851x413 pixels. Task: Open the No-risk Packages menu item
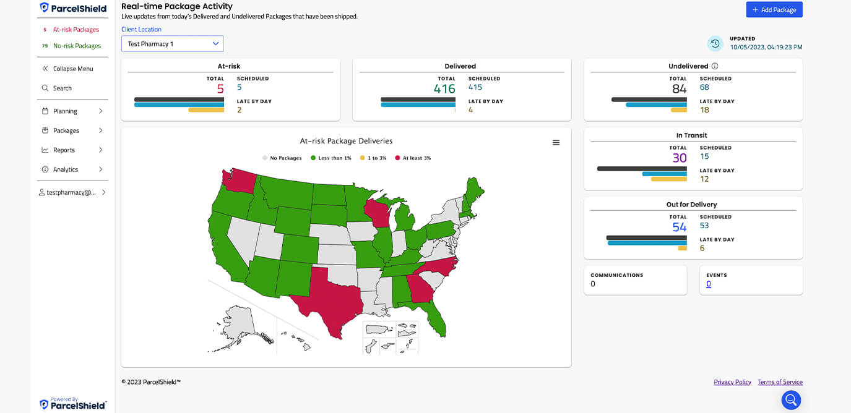point(77,46)
